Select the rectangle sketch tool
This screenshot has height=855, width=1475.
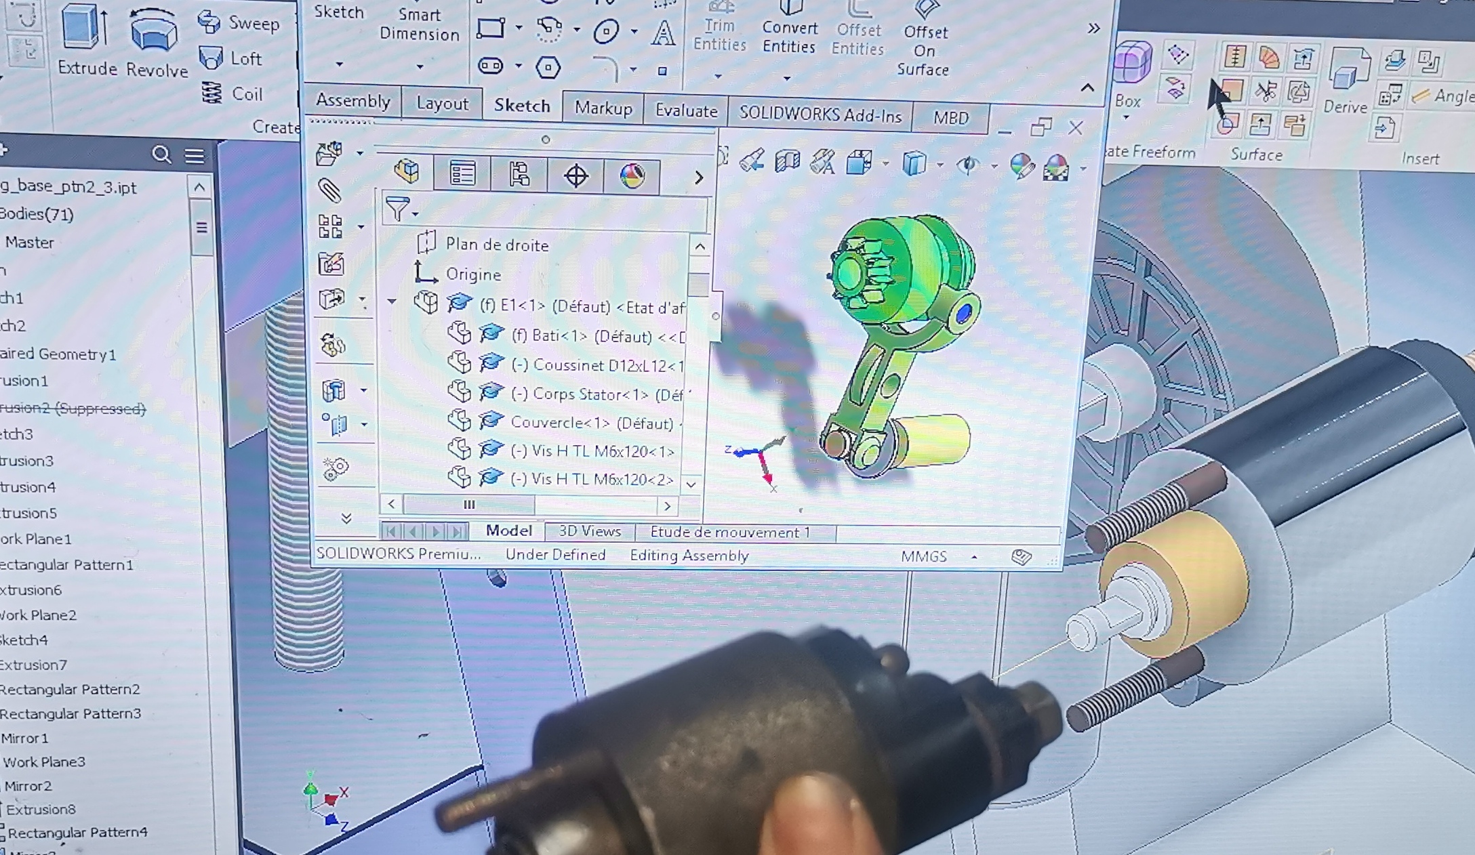click(x=491, y=28)
